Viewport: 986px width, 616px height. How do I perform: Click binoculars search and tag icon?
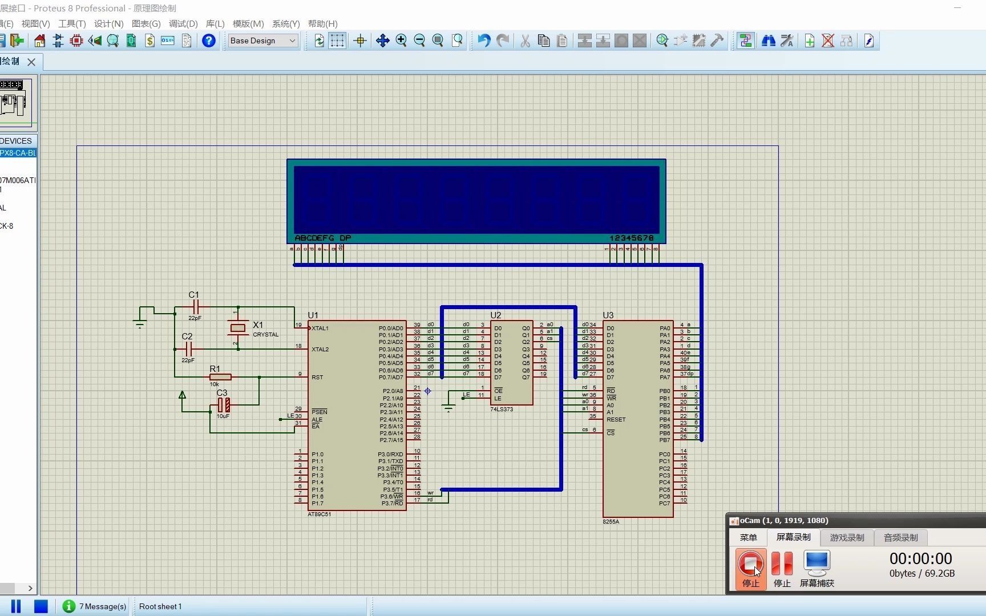click(769, 40)
